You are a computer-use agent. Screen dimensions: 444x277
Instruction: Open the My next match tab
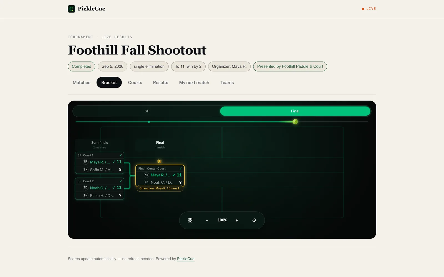(x=194, y=83)
